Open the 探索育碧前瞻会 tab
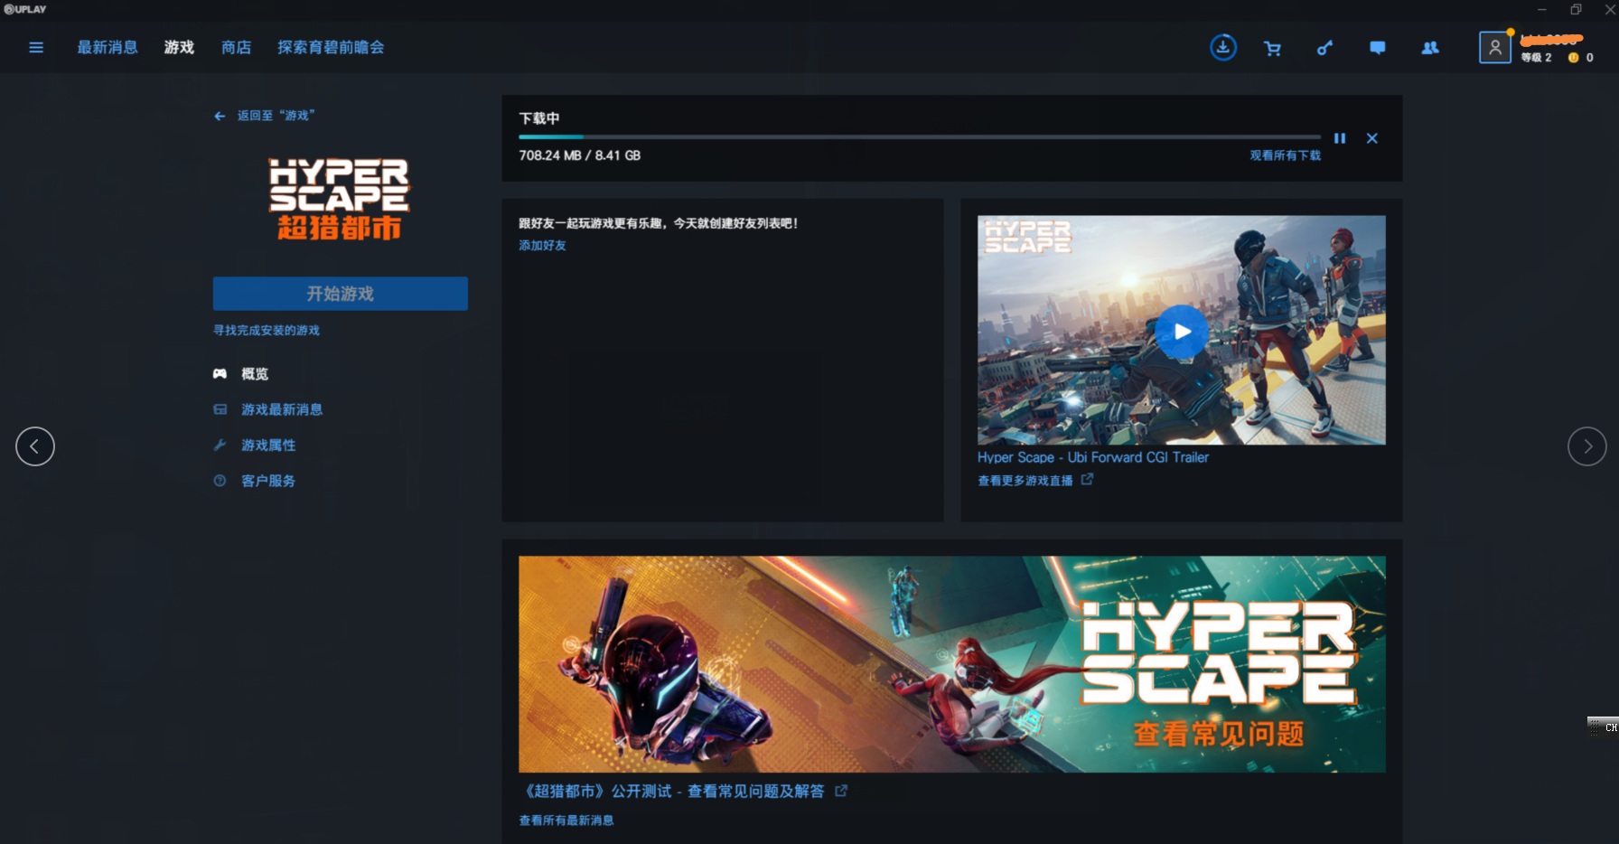Screen dimensions: 1619x844 point(331,48)
